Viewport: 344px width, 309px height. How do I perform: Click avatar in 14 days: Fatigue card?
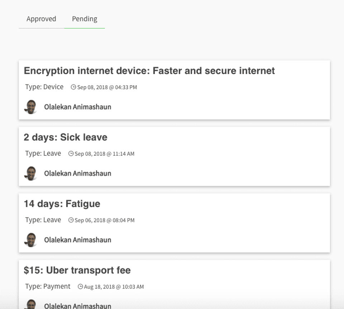31,240
